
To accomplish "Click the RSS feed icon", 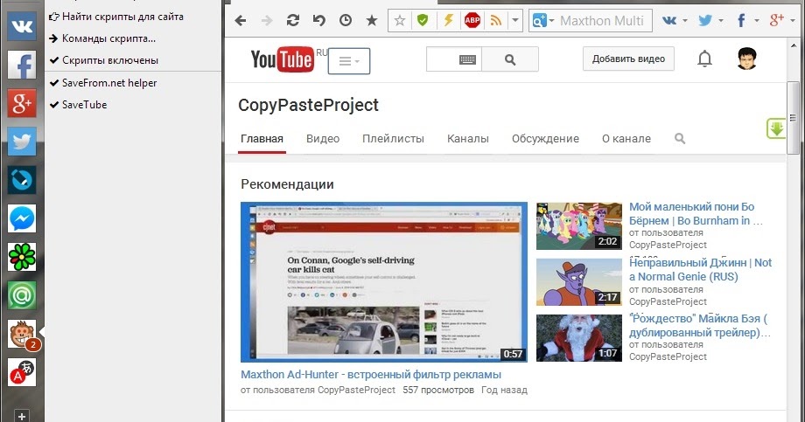I will pos(496,20).
